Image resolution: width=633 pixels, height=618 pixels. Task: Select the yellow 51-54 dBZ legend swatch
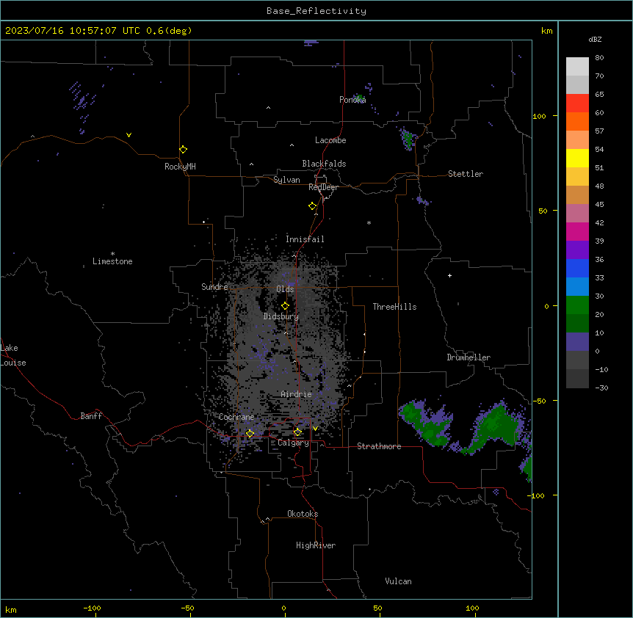pyautogui.click(x=577, y=158)
